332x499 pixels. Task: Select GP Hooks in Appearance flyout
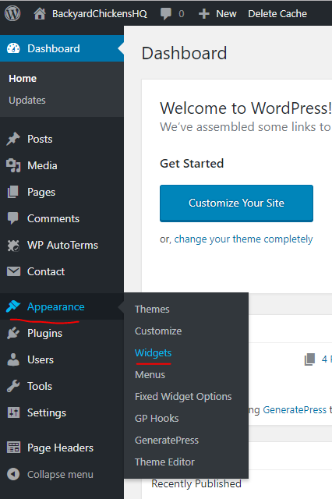(x=157, y=418)
